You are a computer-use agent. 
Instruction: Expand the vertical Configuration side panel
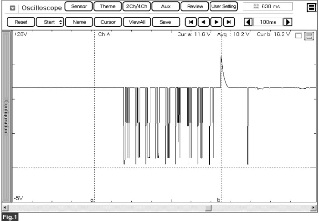click(x=6, y=117)
